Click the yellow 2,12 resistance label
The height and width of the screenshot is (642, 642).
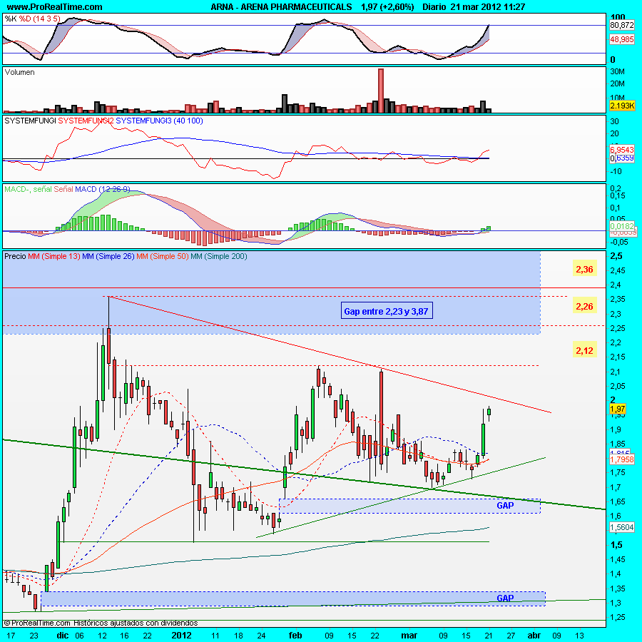pos(584,350)
